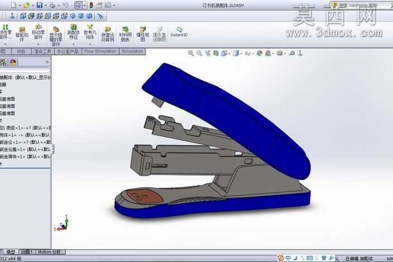The image size is (393, 262).
Task: Click Sogou input method S icon
Action: pyautogui.click(x=281, y=258)
